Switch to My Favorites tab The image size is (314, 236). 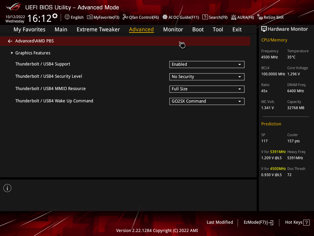click(29, 29)
